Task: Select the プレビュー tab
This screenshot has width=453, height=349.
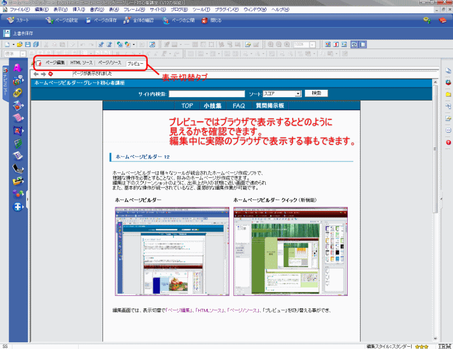Action: (x=135, y=63)
